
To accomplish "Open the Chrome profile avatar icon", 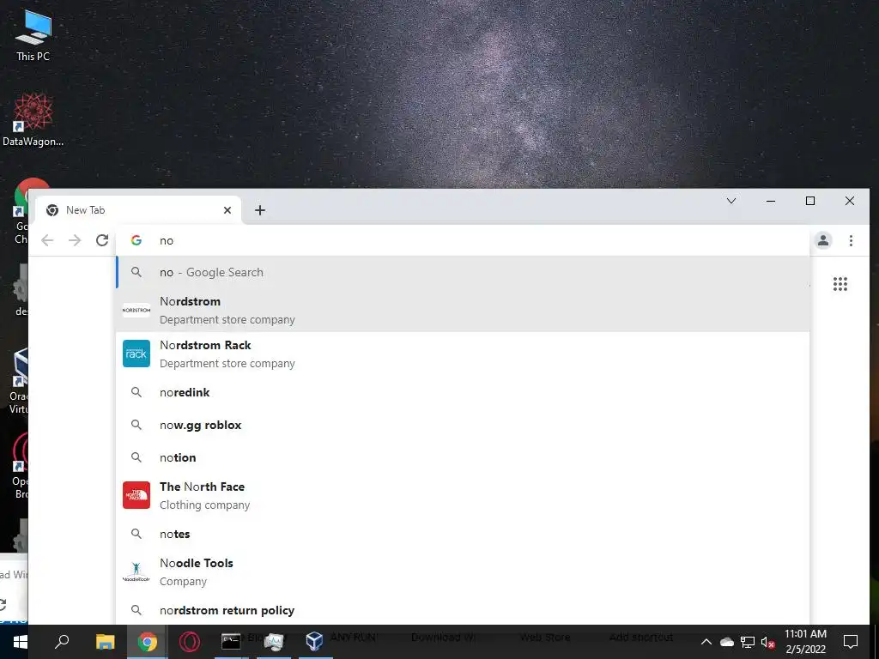I will click(823, 240).
